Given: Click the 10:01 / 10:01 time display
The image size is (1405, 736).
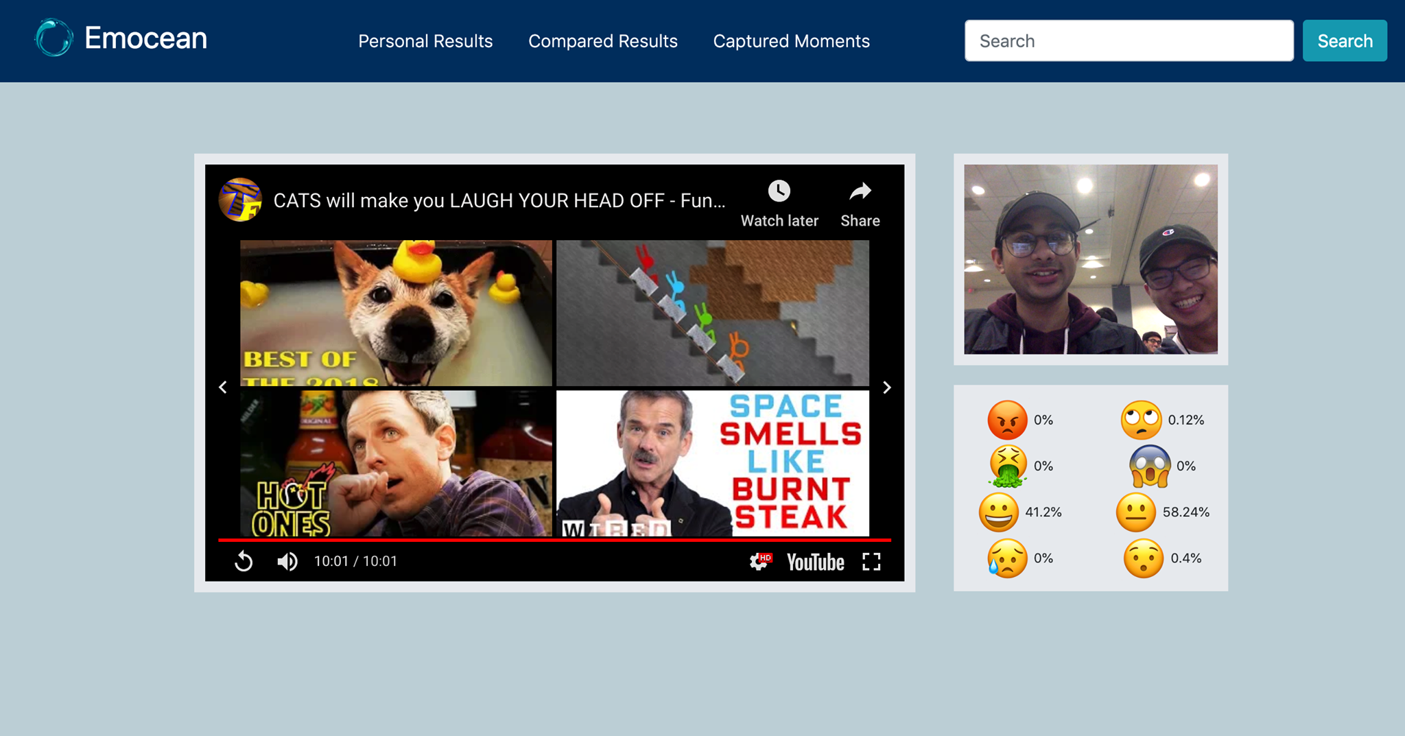Looking at the screenshot, I should [x=355, y=561].
